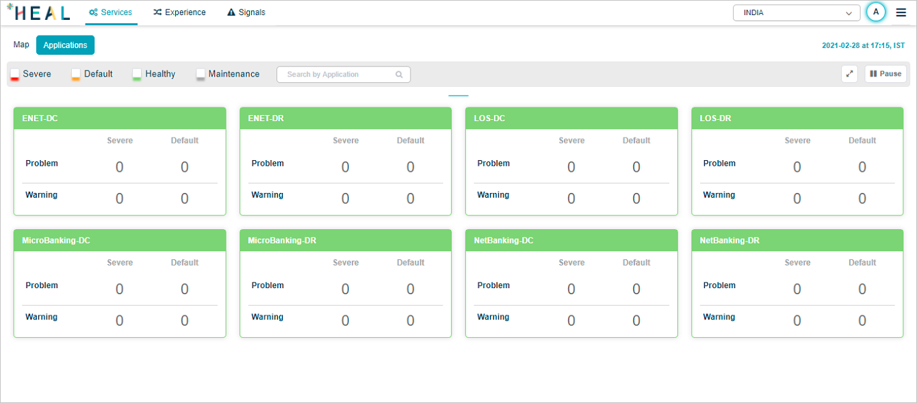917x403 pixels.
Task: Toggle the Severe filter checkbox
Action: tap(14, 75)
